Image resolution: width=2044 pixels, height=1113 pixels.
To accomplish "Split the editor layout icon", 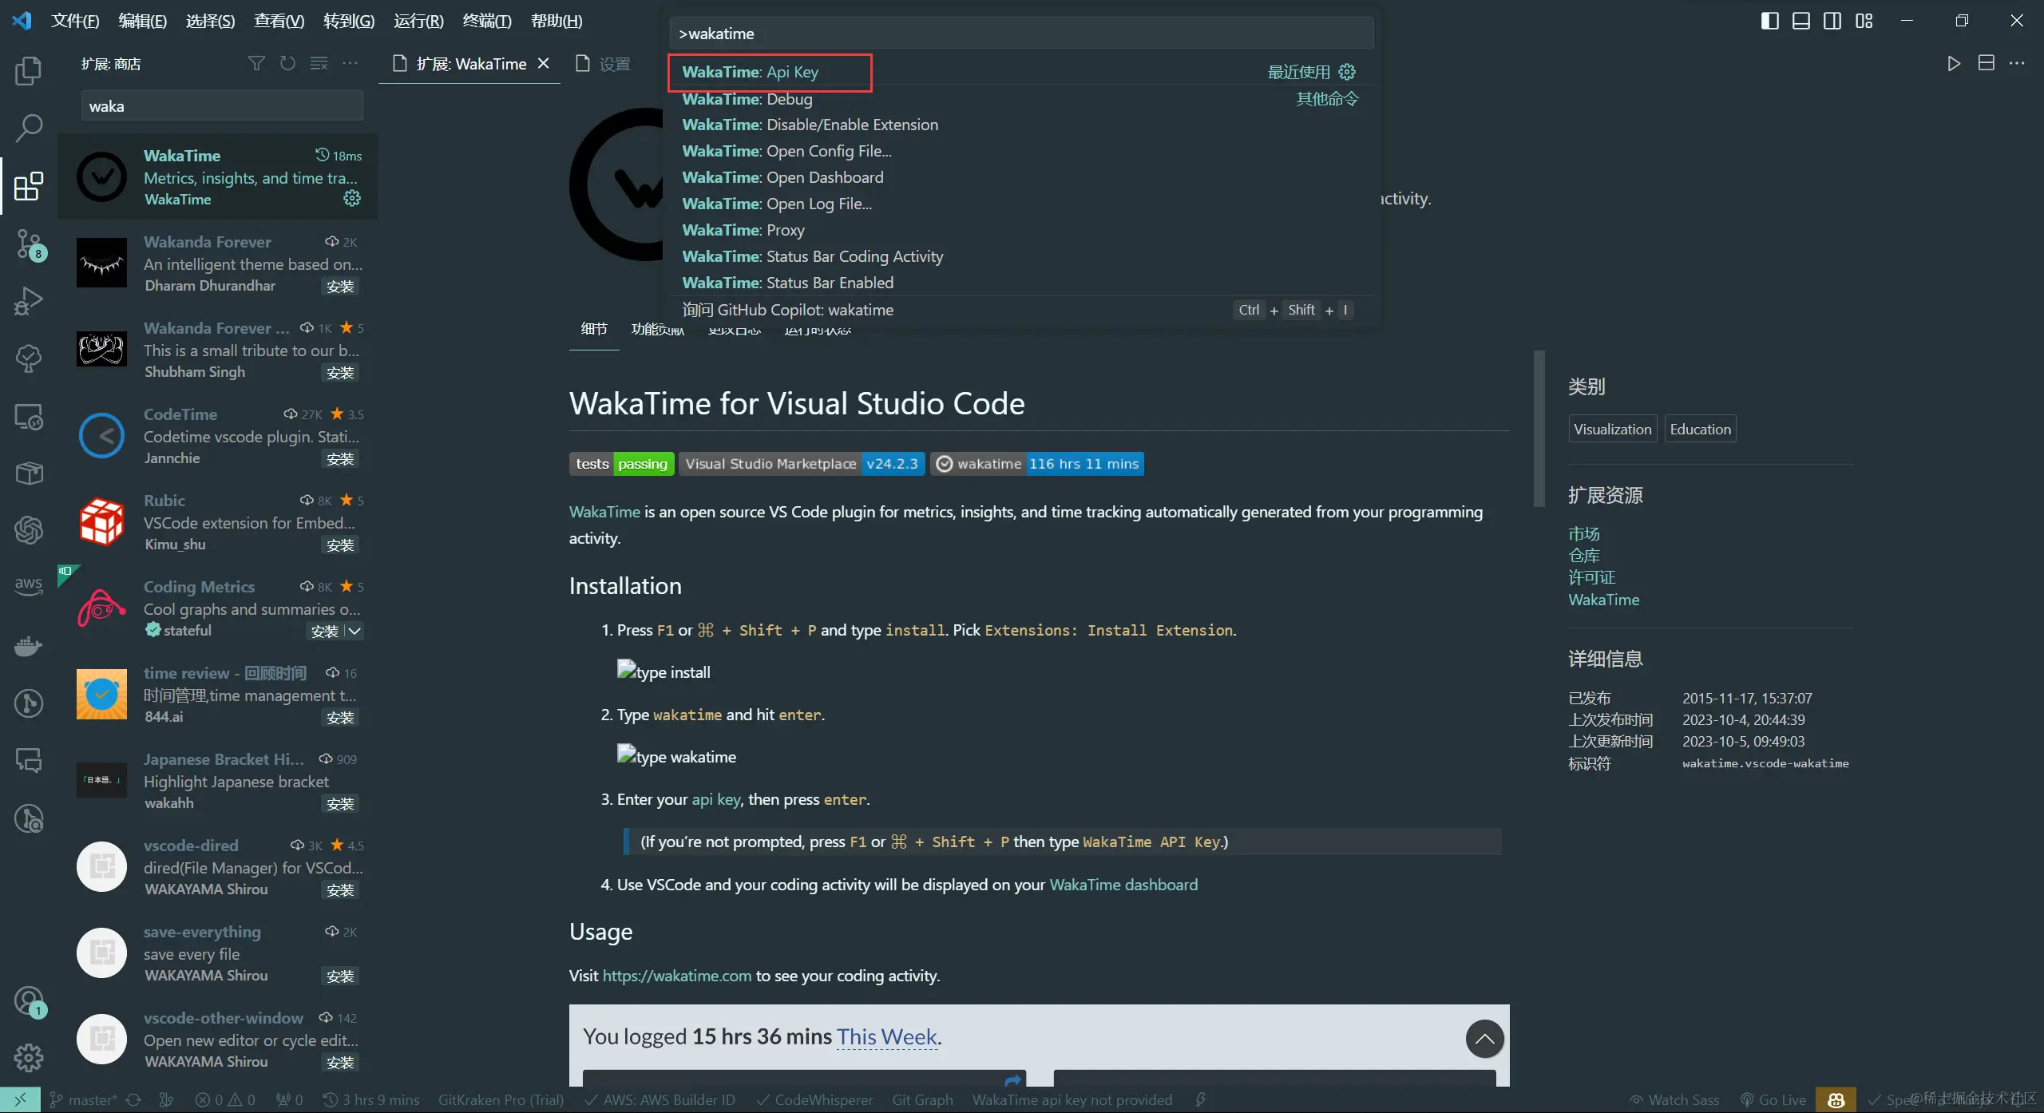I will (1987, 63).
